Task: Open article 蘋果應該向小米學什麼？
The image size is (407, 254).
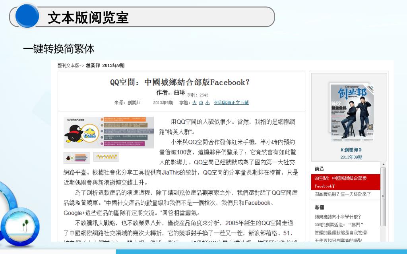Action: [338, 217]
